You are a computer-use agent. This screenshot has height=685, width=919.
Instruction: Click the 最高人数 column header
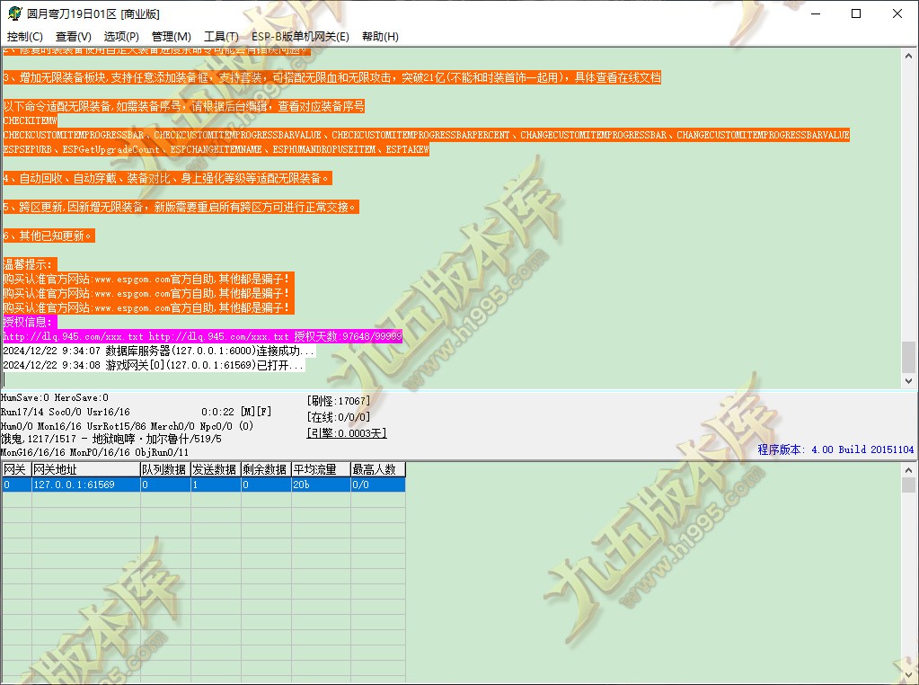[x=378, y=469]
